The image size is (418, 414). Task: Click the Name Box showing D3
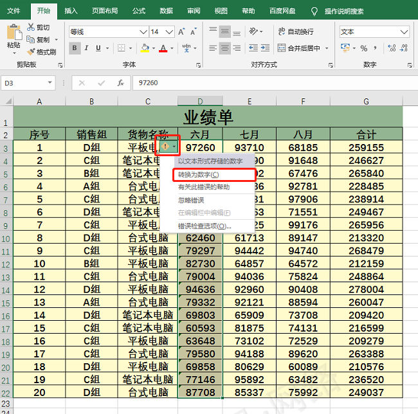click(24, 83)
